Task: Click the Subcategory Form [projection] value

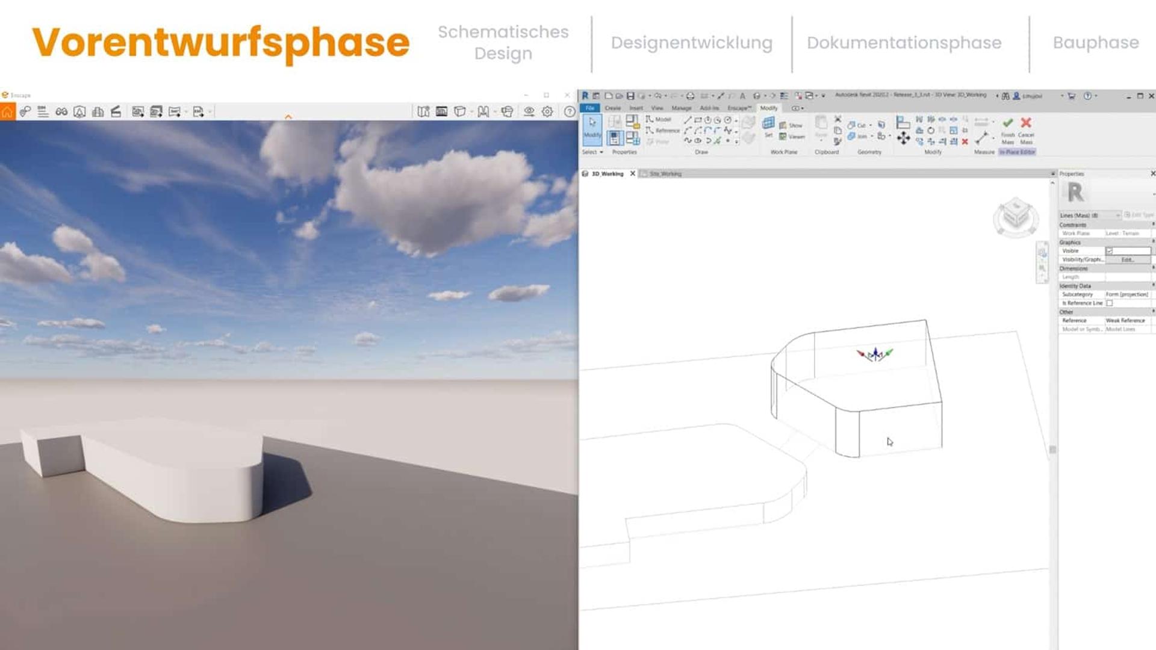Action: click(x=1127, y=295)
